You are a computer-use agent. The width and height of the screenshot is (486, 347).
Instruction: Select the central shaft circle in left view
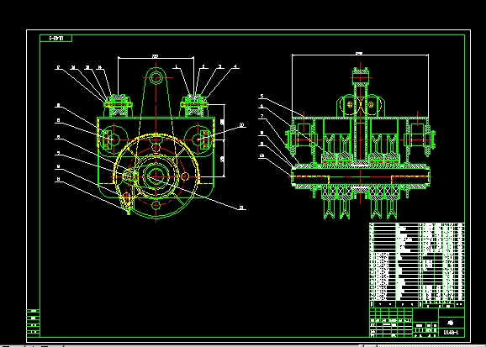[x=155, y=177]
